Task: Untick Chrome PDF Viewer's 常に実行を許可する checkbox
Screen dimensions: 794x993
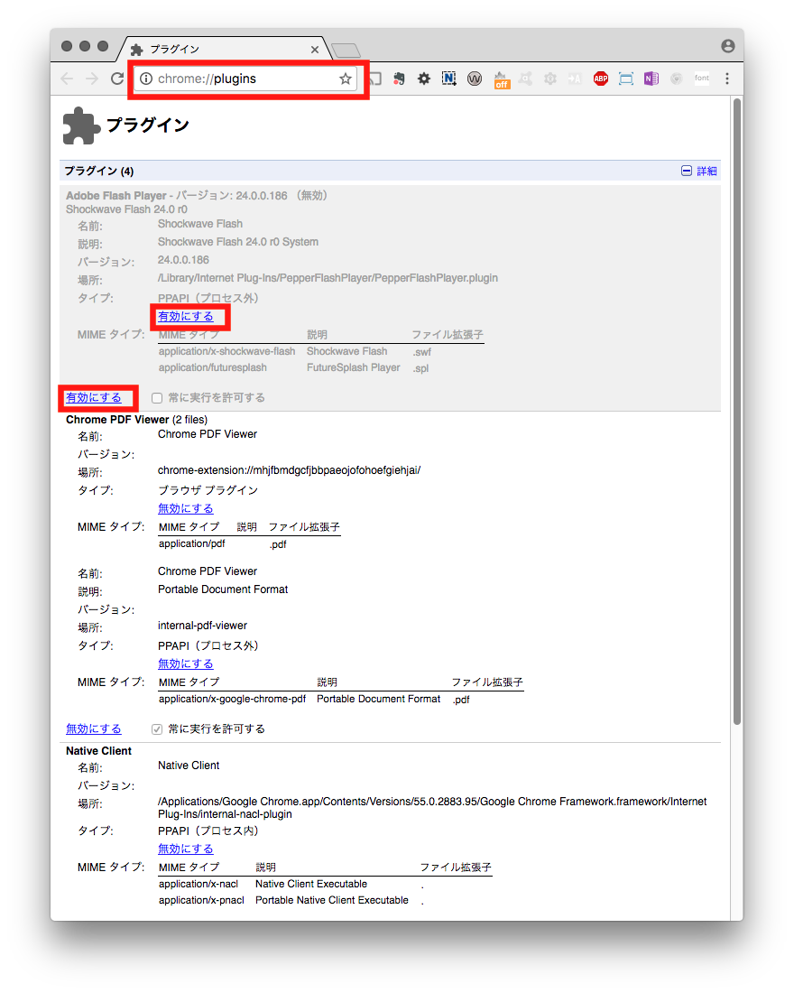Action: tap(157, 729)
